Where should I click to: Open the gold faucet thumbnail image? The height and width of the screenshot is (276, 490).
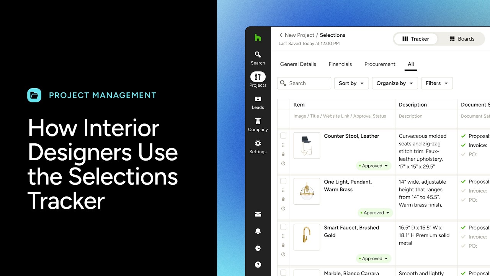point(307,237)
